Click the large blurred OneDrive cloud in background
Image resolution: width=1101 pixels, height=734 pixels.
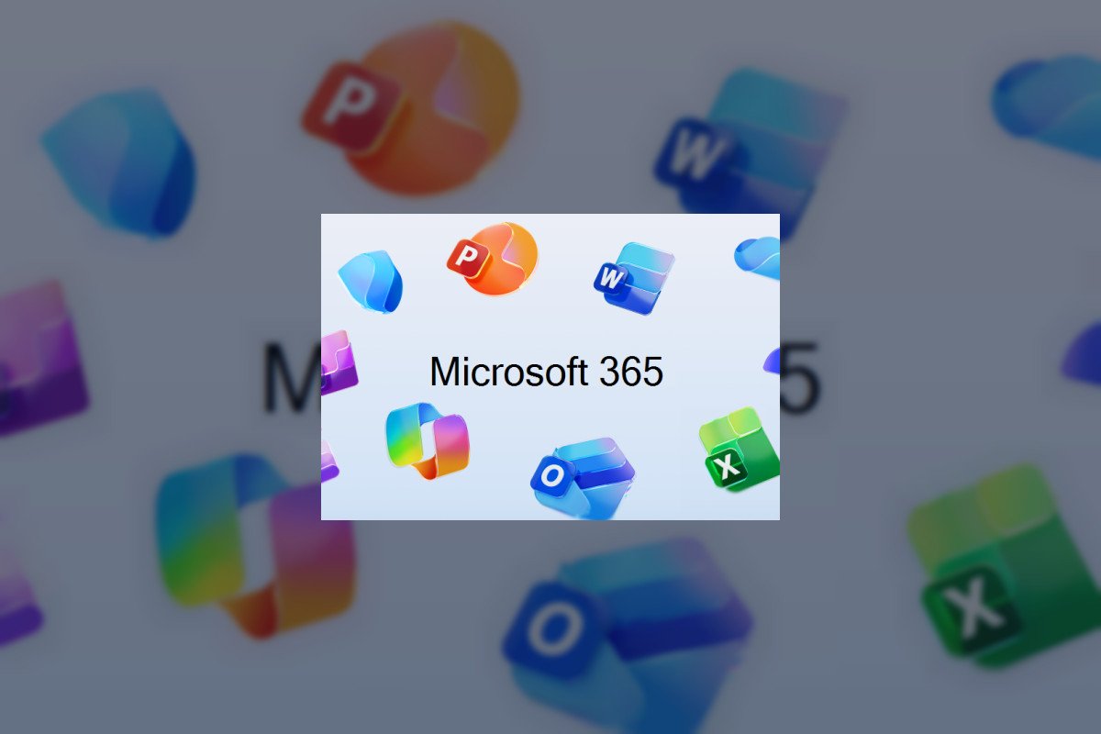[1048, 106]
